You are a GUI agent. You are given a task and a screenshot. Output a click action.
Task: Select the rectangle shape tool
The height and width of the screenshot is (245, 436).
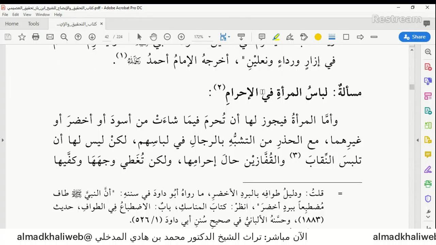[x=346, y=37]
